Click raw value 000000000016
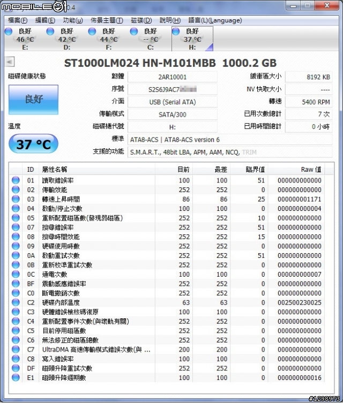 (299, 378)
